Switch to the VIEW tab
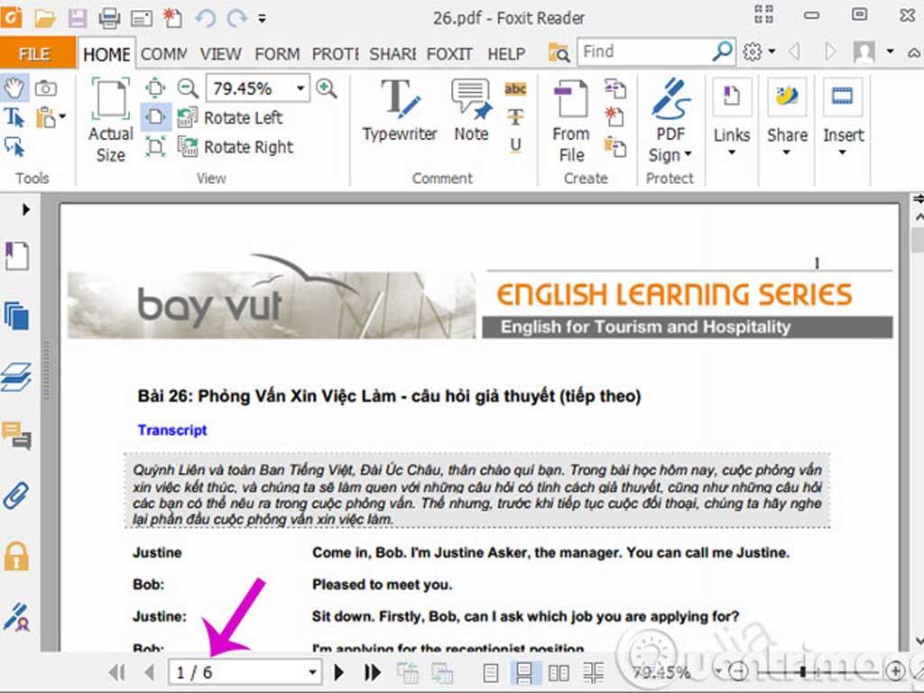Viewport: 924px width, 693px height. tap(220, 54)
